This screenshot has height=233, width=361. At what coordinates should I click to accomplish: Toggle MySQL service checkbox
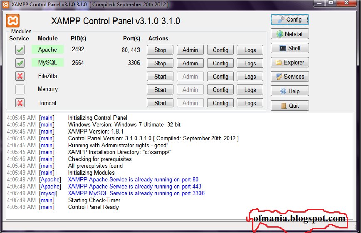(x=20, y=63)
